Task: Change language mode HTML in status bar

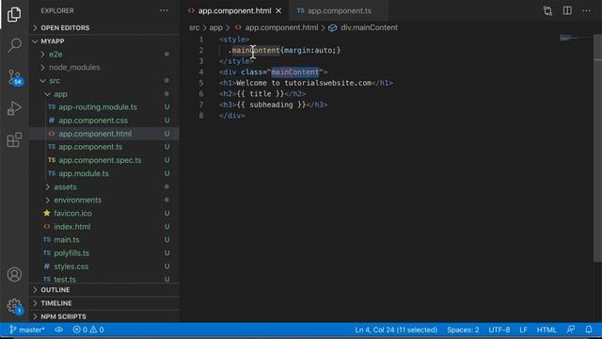Action: 547,330
